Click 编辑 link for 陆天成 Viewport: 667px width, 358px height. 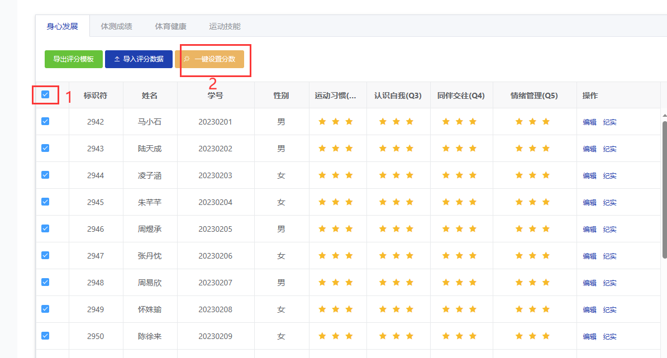point(589,149)
